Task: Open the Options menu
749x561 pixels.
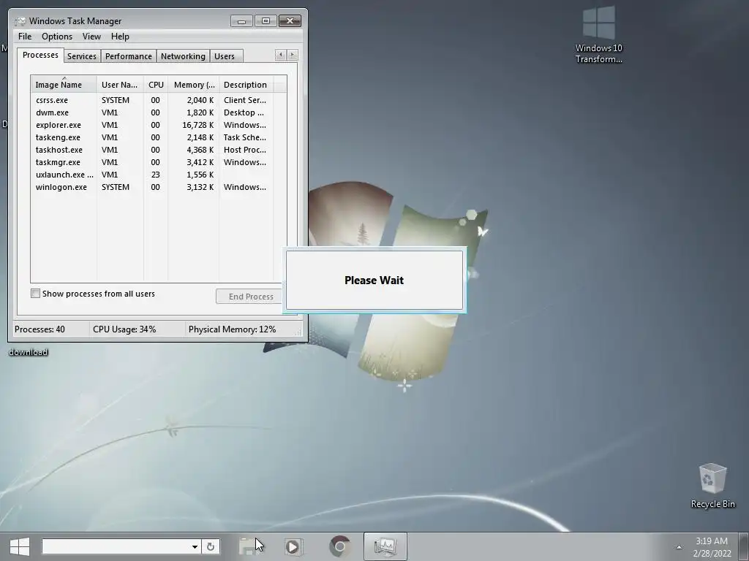Action: pyautogui.click(x=57, y=37)
